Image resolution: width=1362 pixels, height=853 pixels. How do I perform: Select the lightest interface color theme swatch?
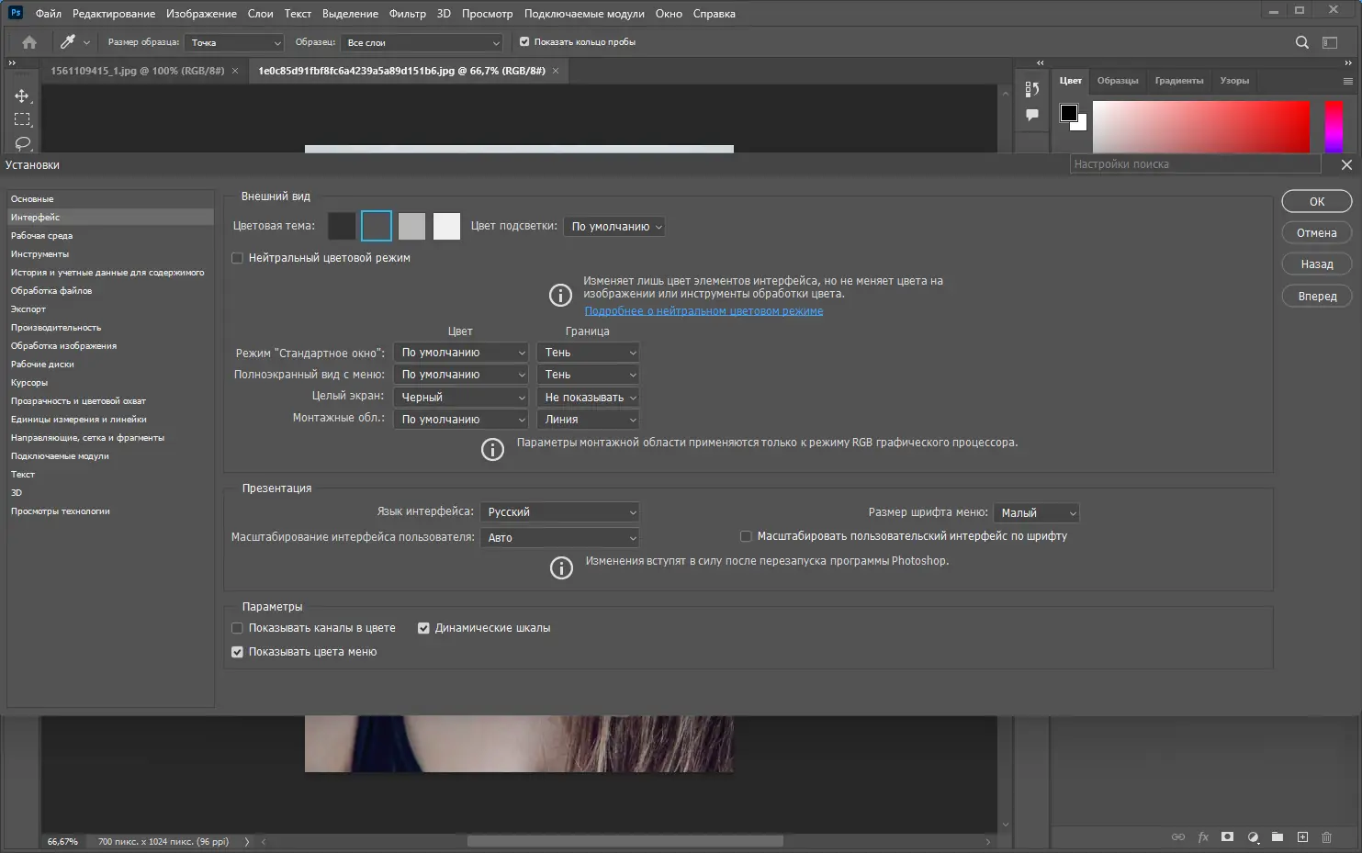click(446, 226)
